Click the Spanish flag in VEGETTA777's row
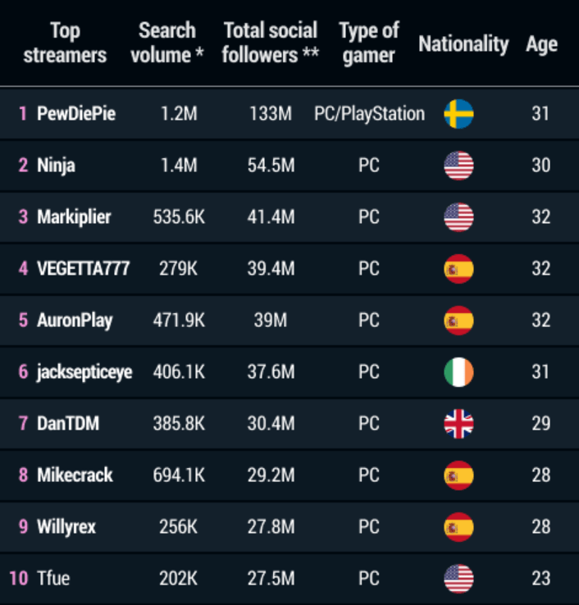 (458, 269)
